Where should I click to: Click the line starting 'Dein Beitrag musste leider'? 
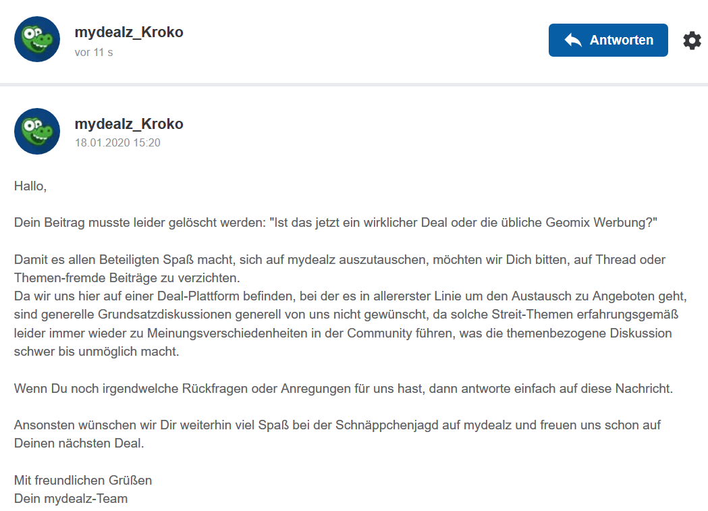[x=335, y=223]
